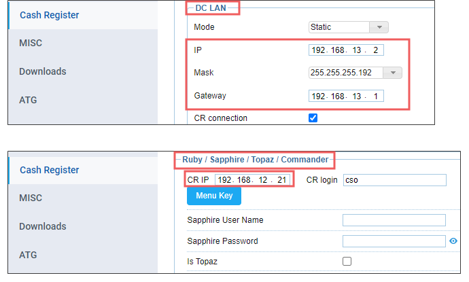
Task: Click the DC LAN IP address field
Action: tap(346, 50)
